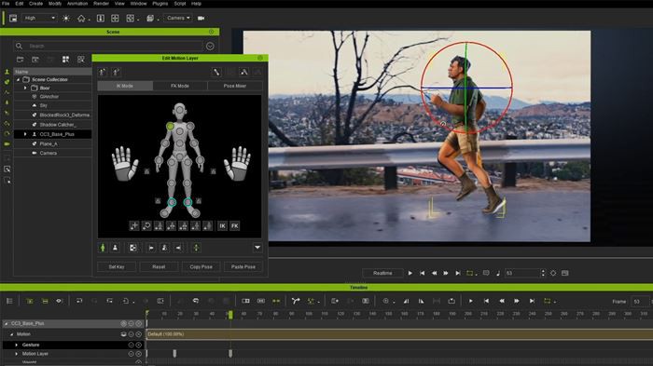Click the Paste Pose button
This screenshot has width=653, height=366.
pyautogui.click(x=243, y=267)
